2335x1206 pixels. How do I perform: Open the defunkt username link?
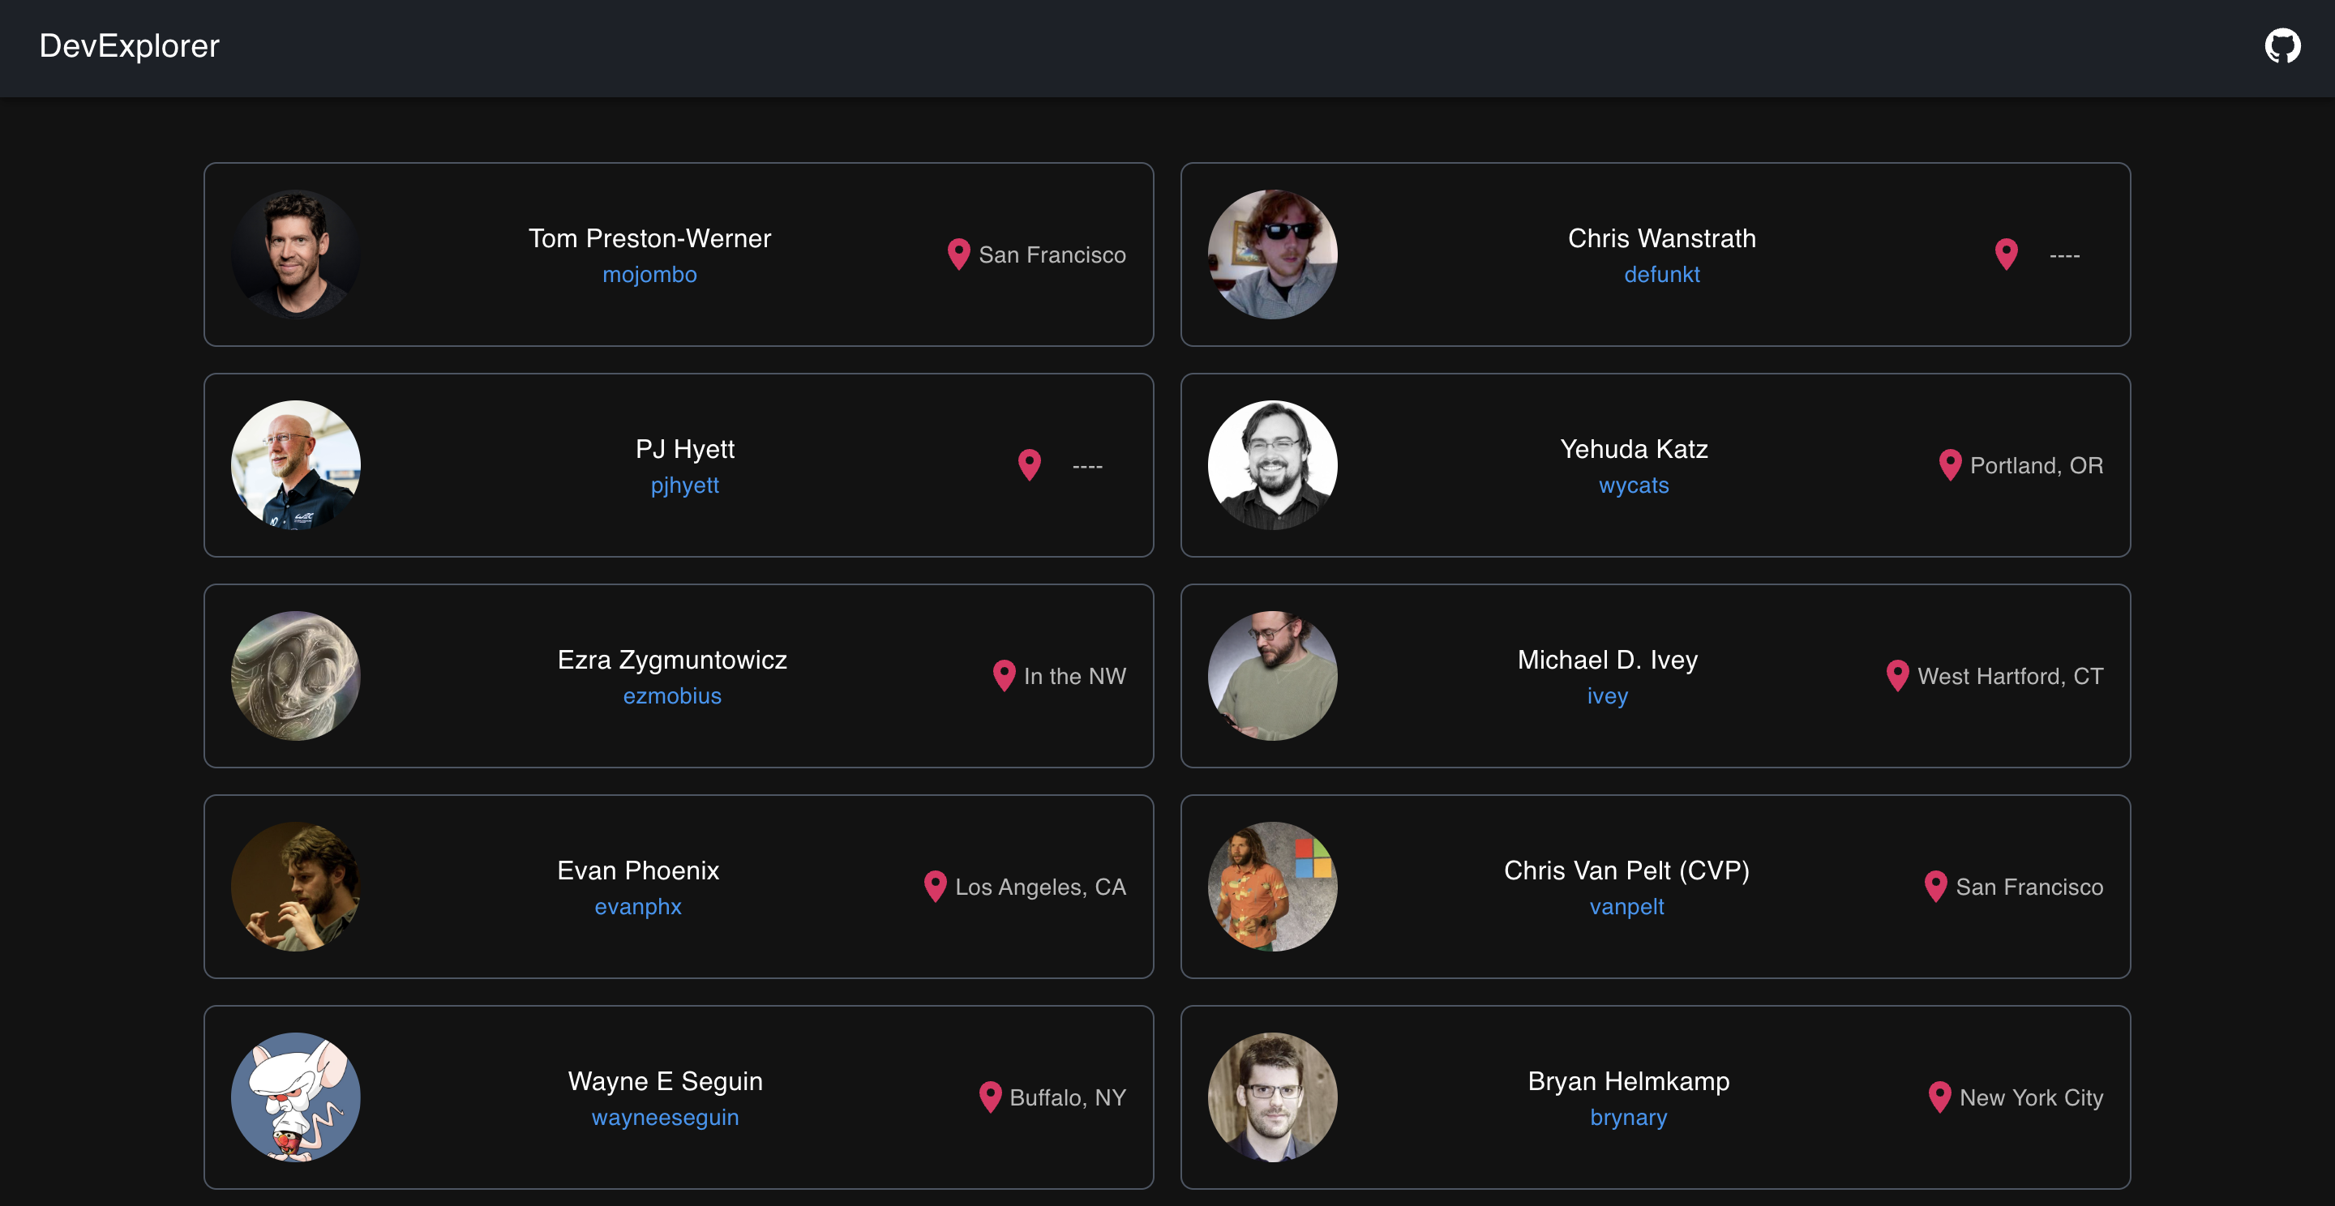(1660, 275)
